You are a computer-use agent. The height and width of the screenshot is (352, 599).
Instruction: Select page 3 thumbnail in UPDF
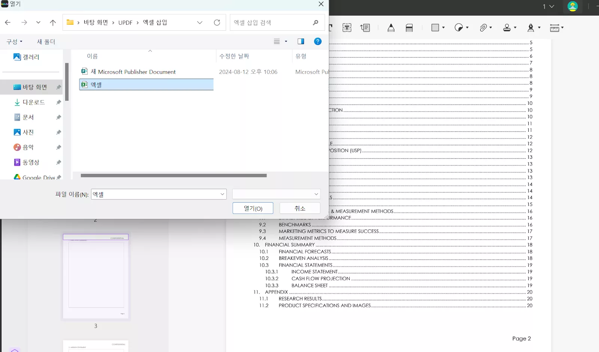[x=96, y=276]
